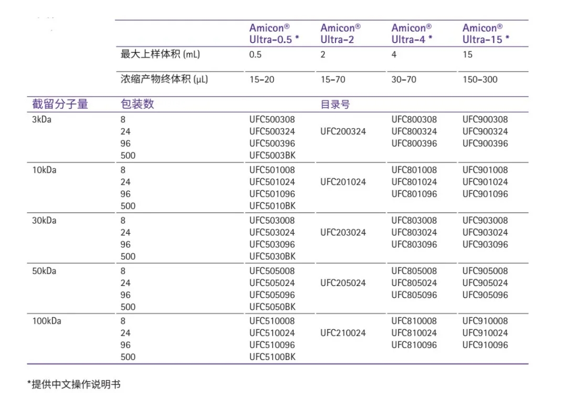Select catalog number UFC5100BK
This screenshot has height=393, width=567.
click(x=272, y=357)
